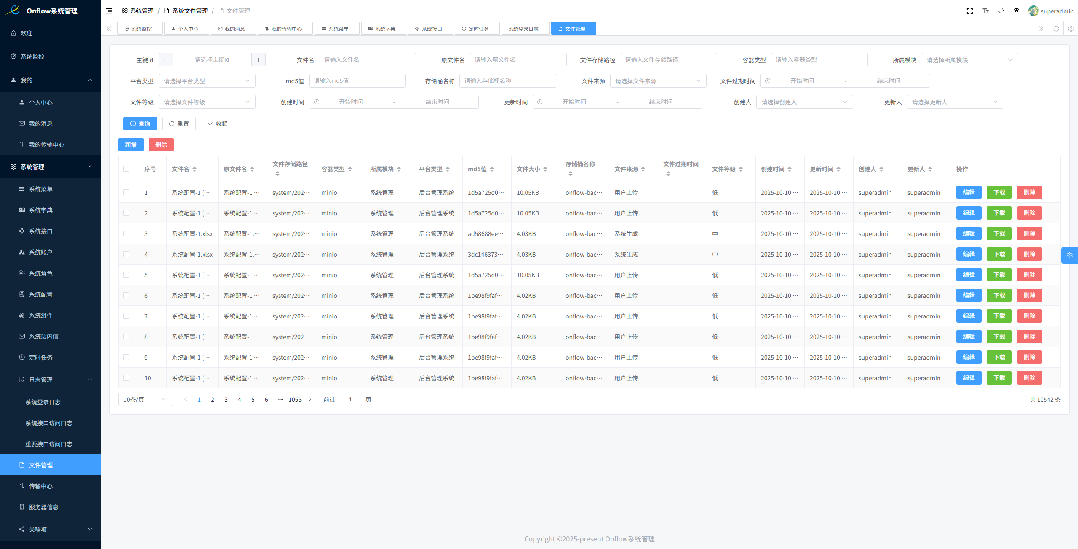
Task: Switch to the 系统字典 tab
Action: pyautogui.click(x=383, y=29)
